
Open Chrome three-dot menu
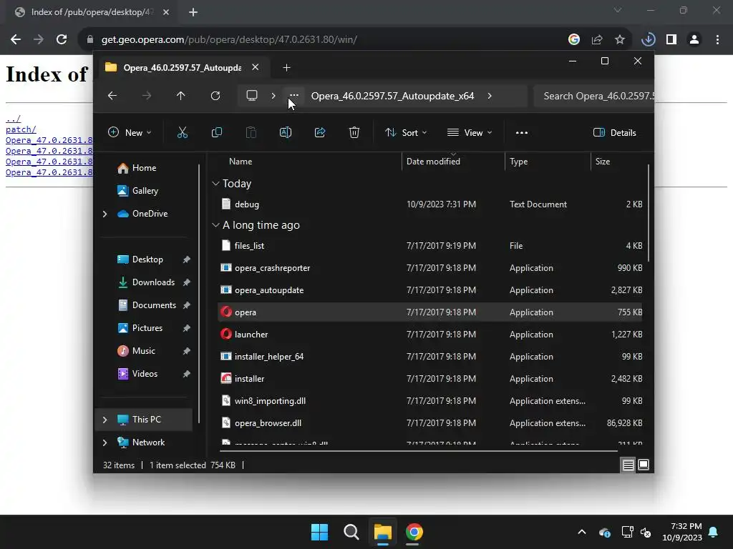(717, 39)
